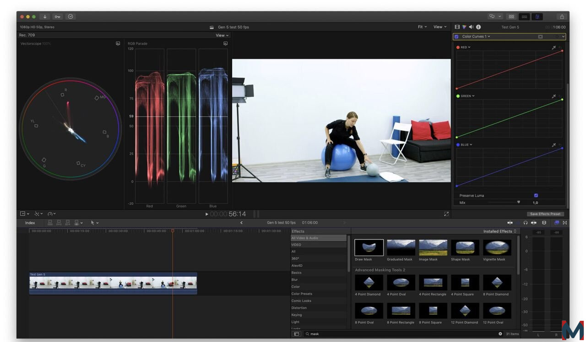Select the 4 Point Diamond effect
586x342 pixels.
(x=369, y=283)
